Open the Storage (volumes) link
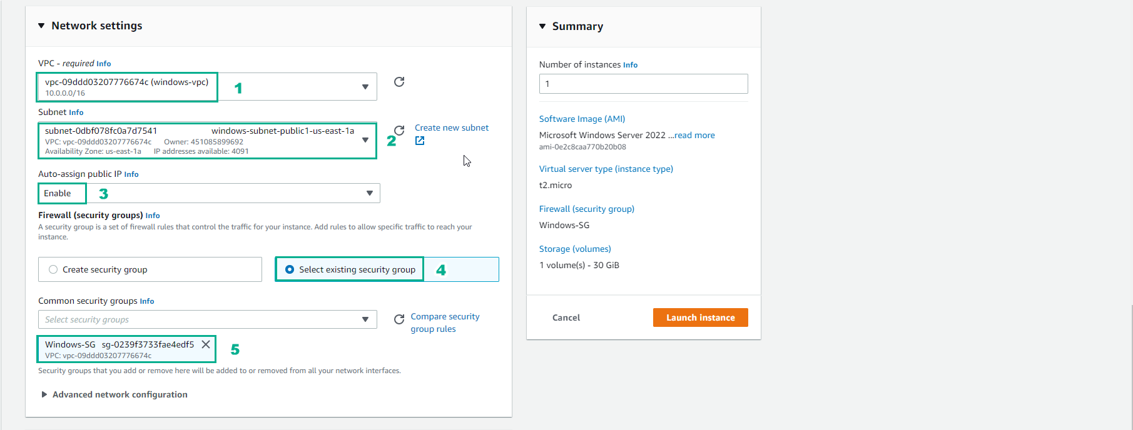The image size is (1133, 430). [x=574, y=248]
